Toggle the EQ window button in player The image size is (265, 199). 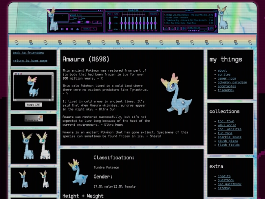[95, 22]
